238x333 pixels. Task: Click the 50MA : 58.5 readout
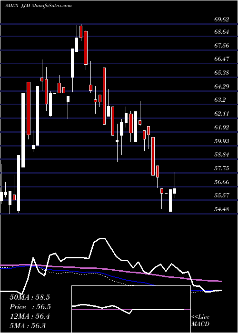tap(30, 297)
